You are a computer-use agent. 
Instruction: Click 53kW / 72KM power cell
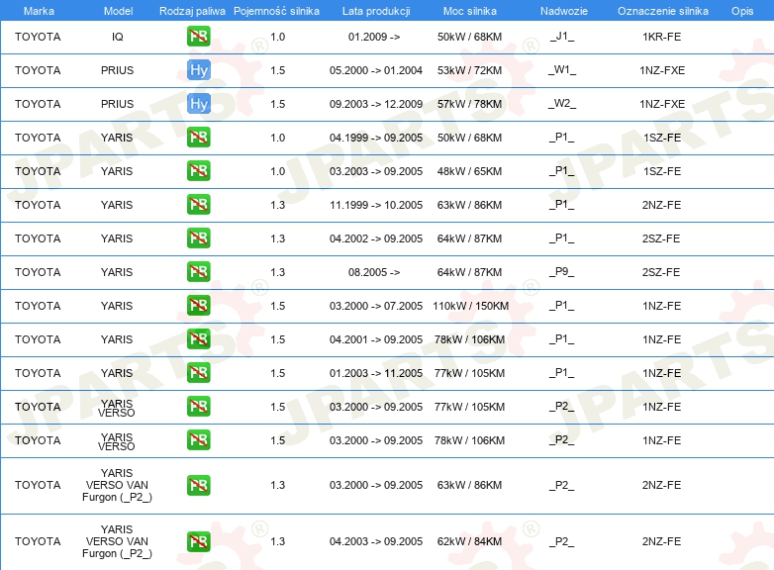(x=469, y=70)
